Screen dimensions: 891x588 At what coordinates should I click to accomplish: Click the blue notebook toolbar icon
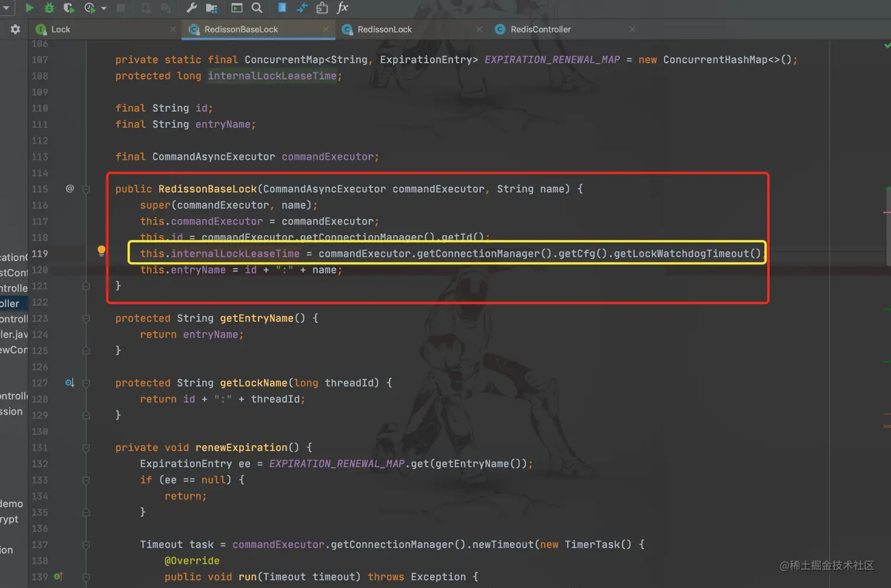tap(282, 8)
